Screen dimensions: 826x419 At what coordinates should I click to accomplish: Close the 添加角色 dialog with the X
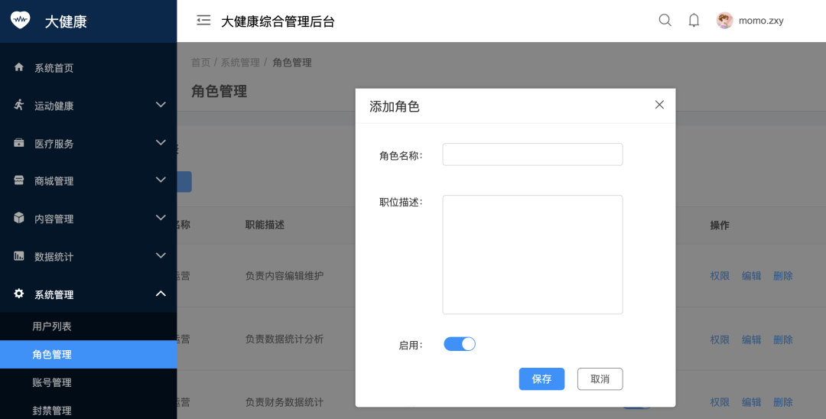point(659,105)
